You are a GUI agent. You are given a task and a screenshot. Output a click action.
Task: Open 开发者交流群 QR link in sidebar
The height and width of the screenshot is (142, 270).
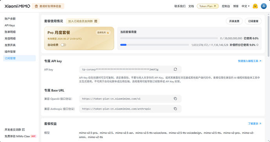coord(14,129)
